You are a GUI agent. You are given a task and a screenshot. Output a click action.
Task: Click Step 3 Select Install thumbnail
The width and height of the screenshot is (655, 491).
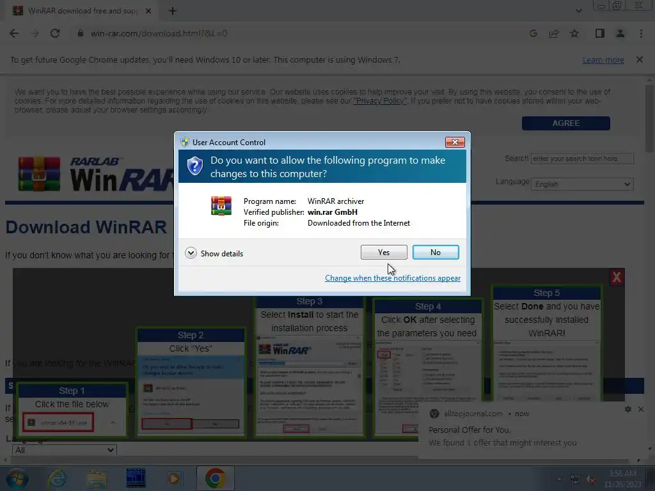coord(310,366)
